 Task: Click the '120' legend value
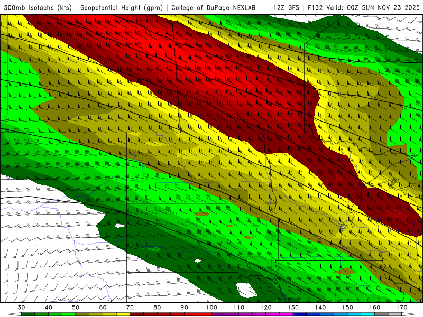[x=266, y=307]
